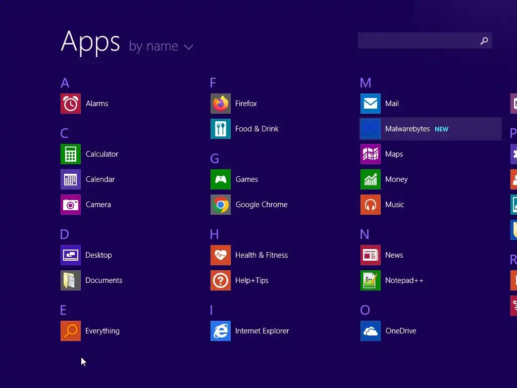Screen dimensions: 517x388
Task: Click the 'NEW' badge beside Malwarebytes
Action: [x=441, y=129]
